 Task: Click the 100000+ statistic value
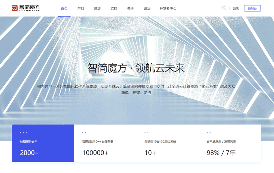click(95, 153)
